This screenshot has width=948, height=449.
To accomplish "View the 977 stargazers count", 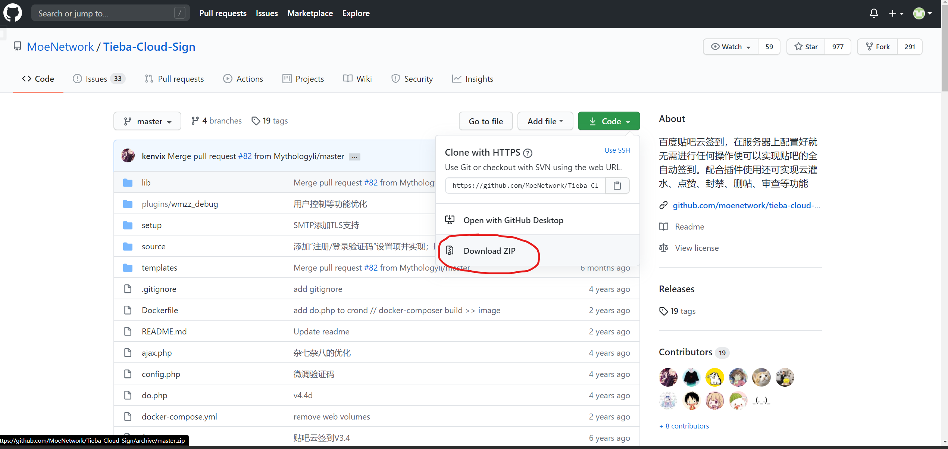I will (838, 47).
